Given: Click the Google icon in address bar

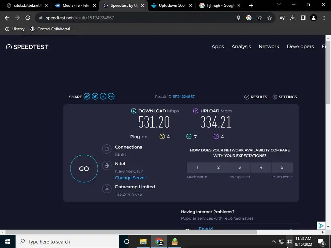Looking at the screenshot, I should [x=249, y=18].
